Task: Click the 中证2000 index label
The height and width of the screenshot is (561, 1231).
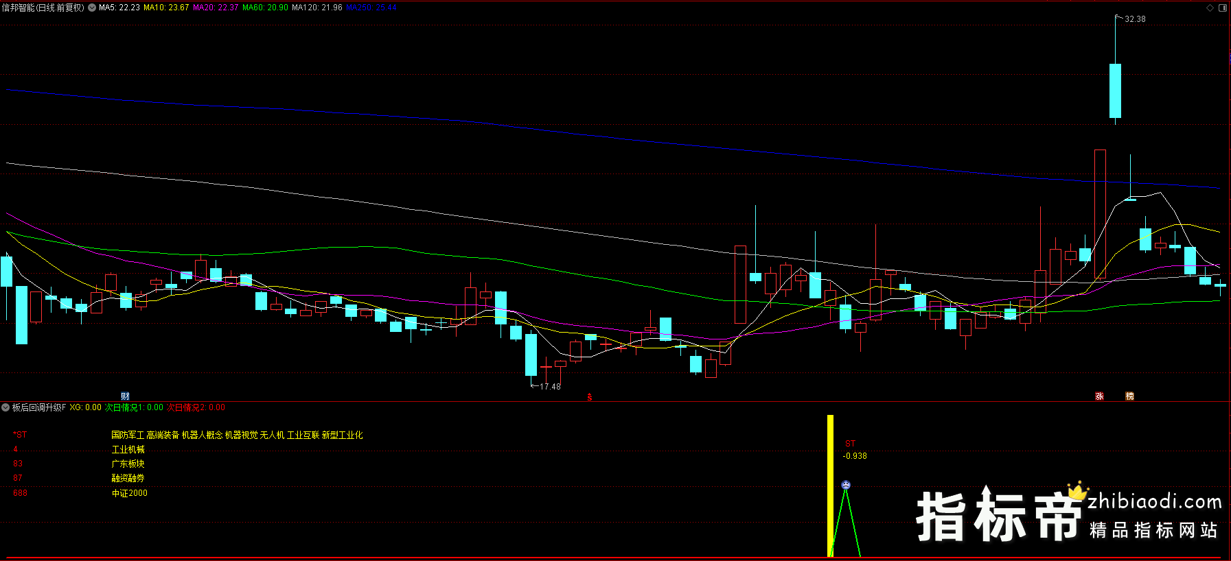Action: click(x=130, y=493)
